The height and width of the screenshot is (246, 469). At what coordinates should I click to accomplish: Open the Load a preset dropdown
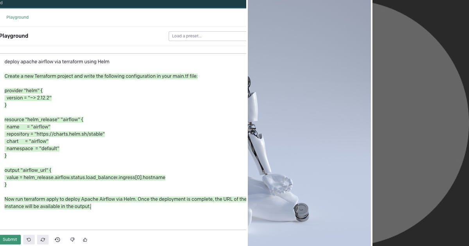pyautogui.click(x=208, y=36)
